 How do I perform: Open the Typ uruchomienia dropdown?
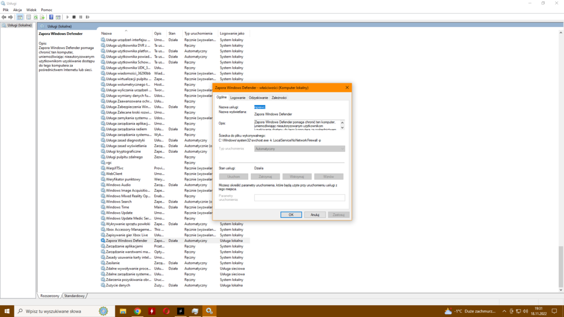click(299, 148)
